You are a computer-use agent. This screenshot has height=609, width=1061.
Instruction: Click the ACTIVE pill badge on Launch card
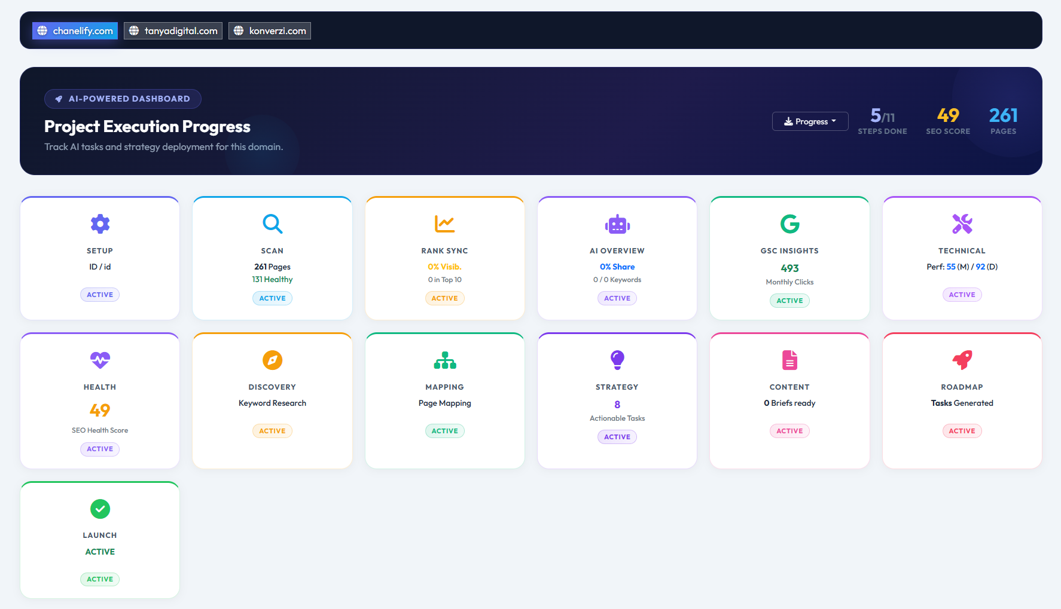point(100,579)
